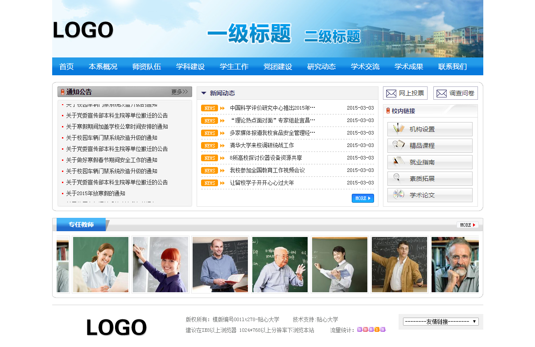
Task: Click the envelope icon for 网上投票
Action: (391, 94)
